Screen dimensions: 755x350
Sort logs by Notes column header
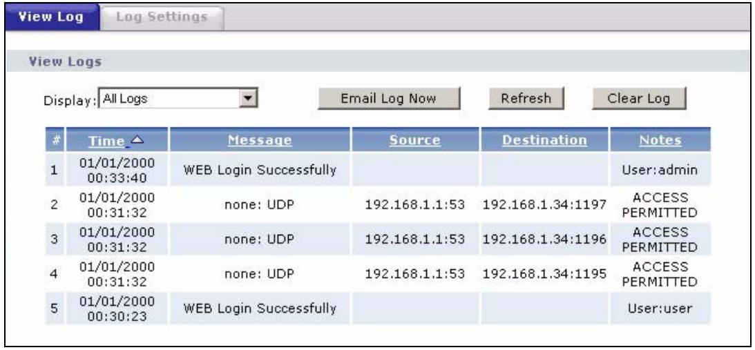tap(660, 140)
